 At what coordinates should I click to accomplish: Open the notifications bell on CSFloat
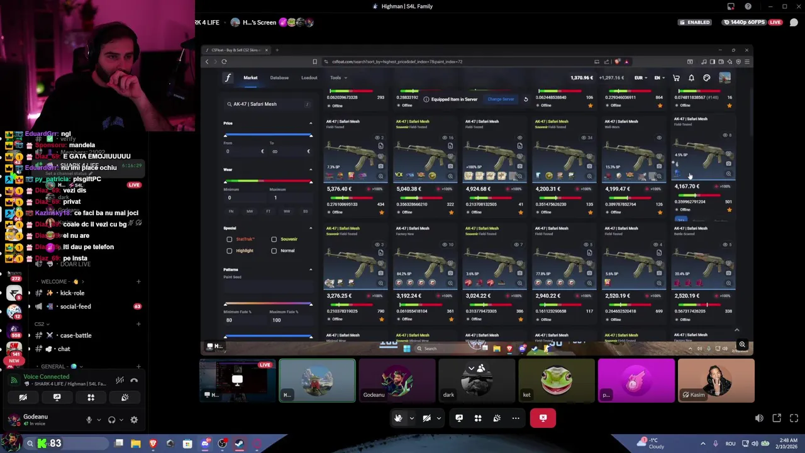pyautogui.click(x=691, y=78)
